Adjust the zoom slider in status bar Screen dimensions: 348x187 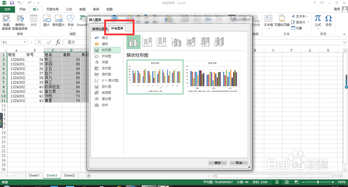318,182
